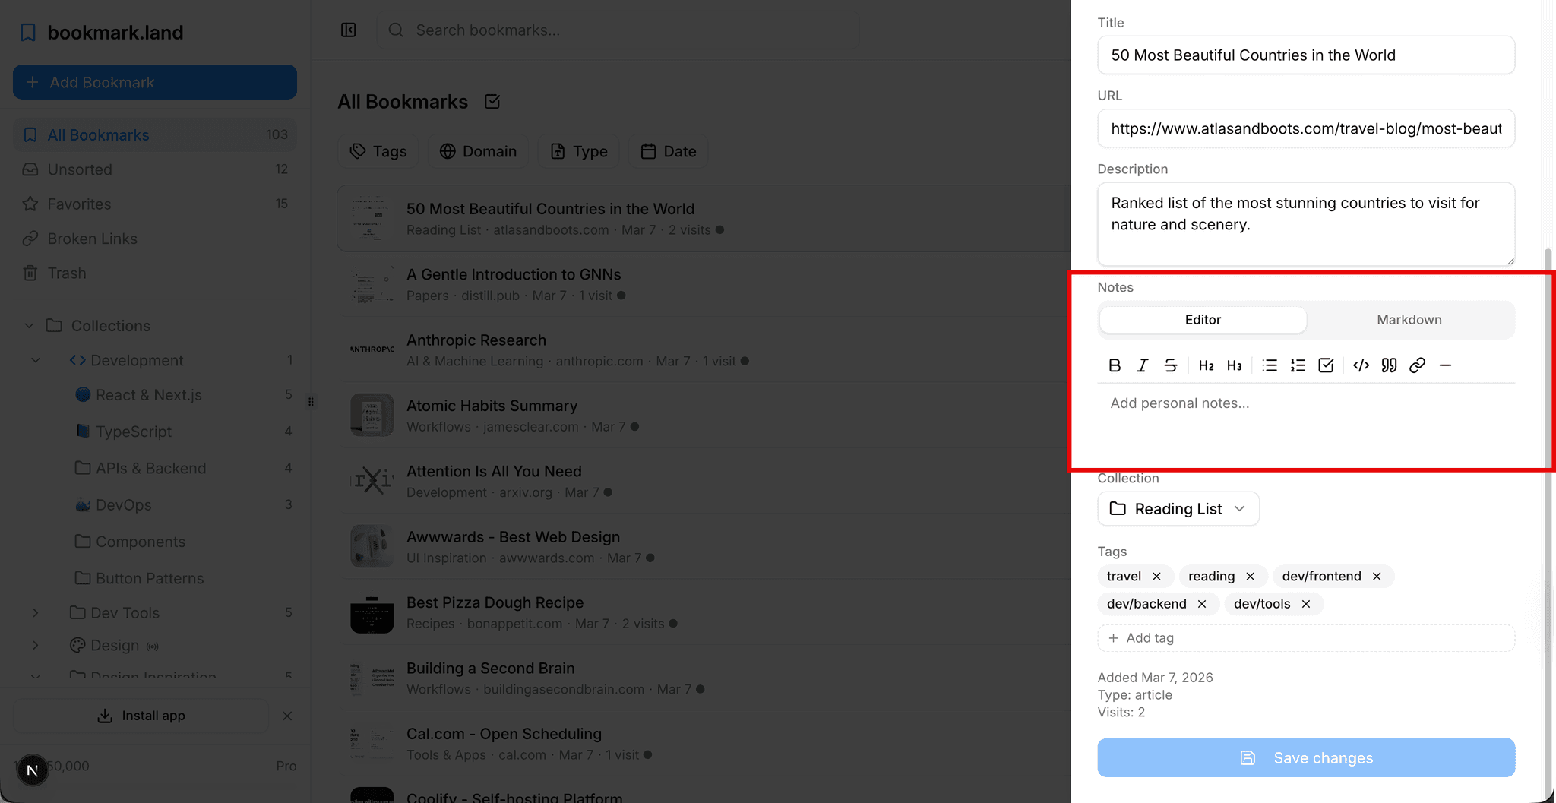This screenshot has height=803, width=1556.
Task: Dismiss the Install app banner
Action: click(x=287, y=716)
